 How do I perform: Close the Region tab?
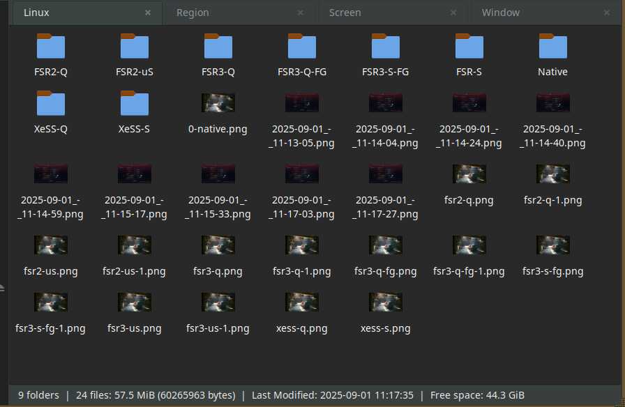point(301,13)
